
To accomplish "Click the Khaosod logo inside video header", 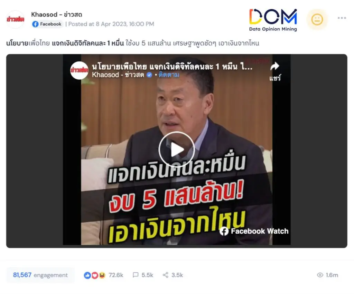I will point(79,70).
